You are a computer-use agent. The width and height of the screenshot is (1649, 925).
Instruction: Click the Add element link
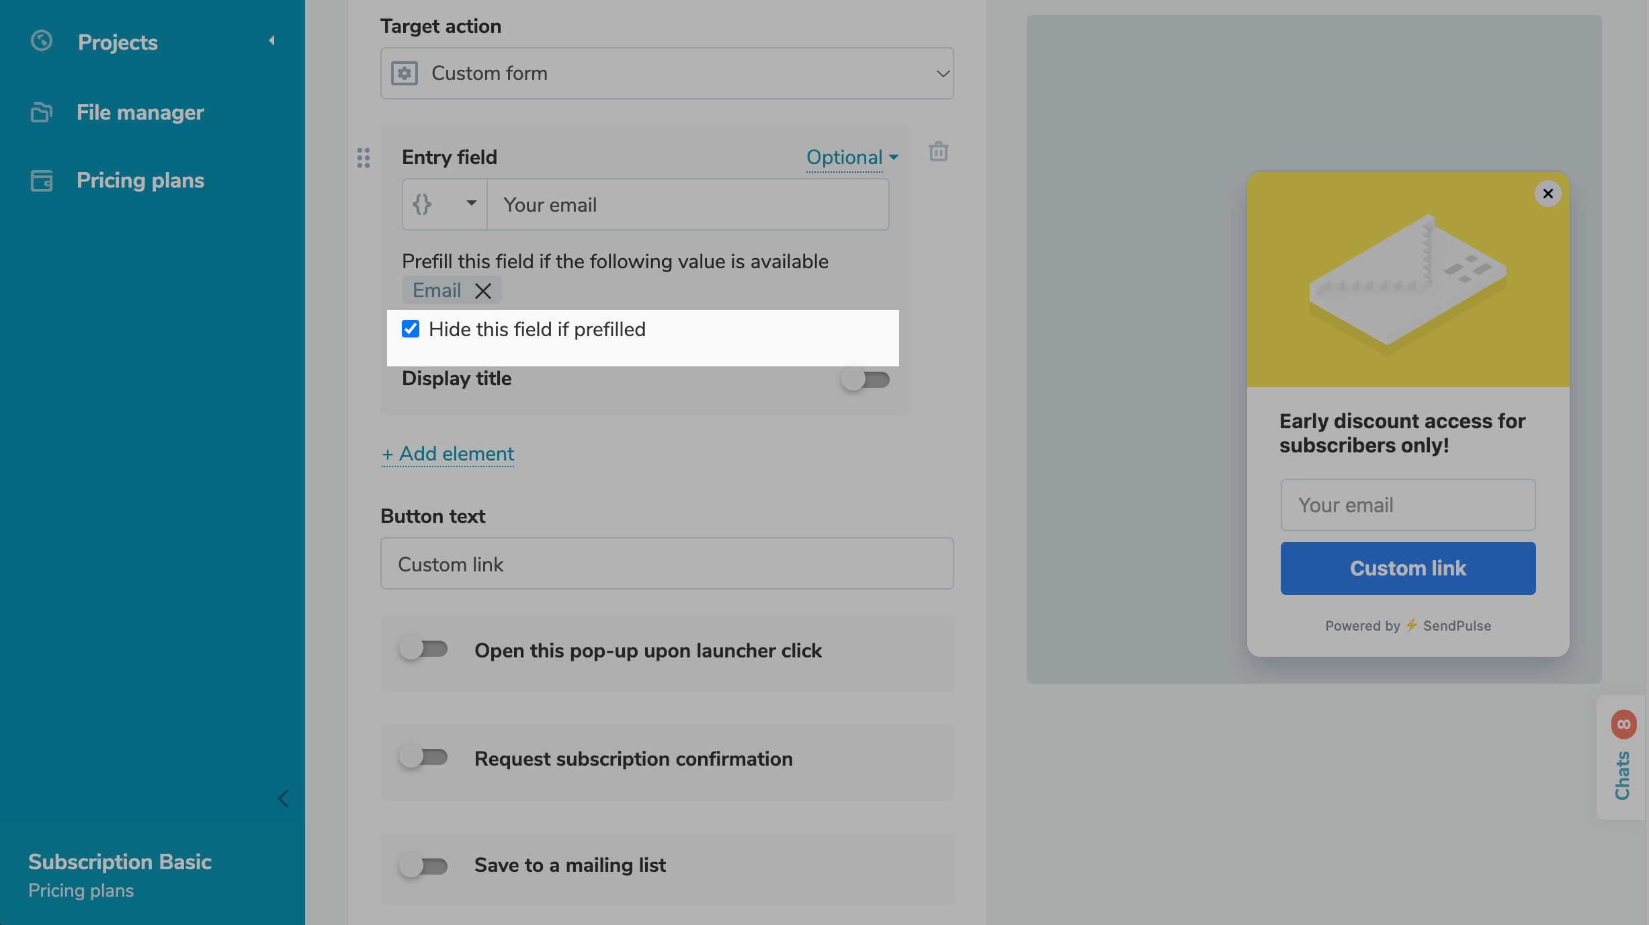[448, 454]
